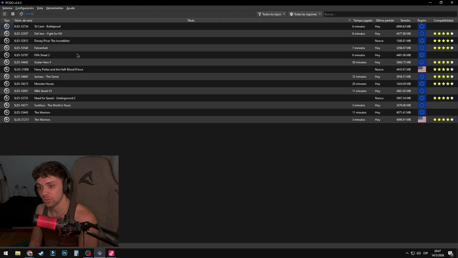Select Scarface - The World is Yours
Viewport: 458px width, 258px height.
(x=52, y=105)
